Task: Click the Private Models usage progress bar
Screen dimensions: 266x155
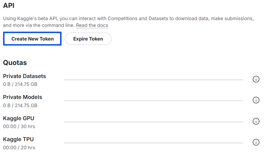Action: pyautogui.click(x=153, y=101)
